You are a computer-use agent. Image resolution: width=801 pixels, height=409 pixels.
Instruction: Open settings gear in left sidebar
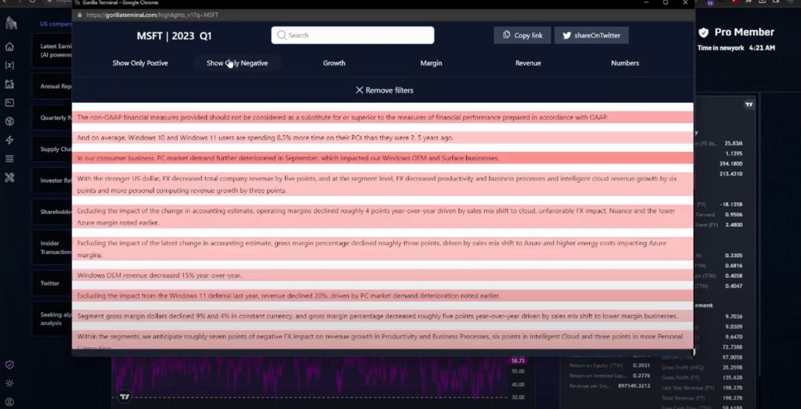(x=9, y=383)
